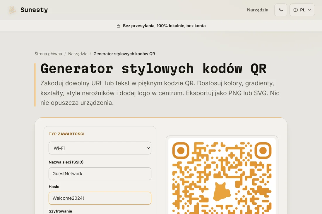The image size is (322, 214).
Task: Click the GuestNetwork SSID input field
Action: tap(100, 174)
